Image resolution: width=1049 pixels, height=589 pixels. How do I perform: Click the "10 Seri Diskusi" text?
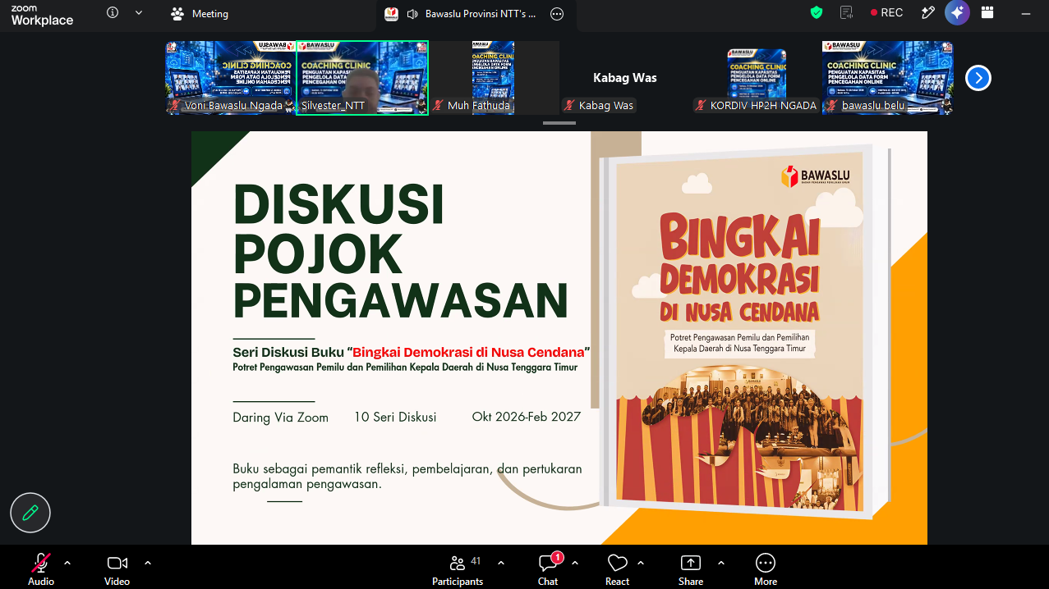click(x=395, y=417)
